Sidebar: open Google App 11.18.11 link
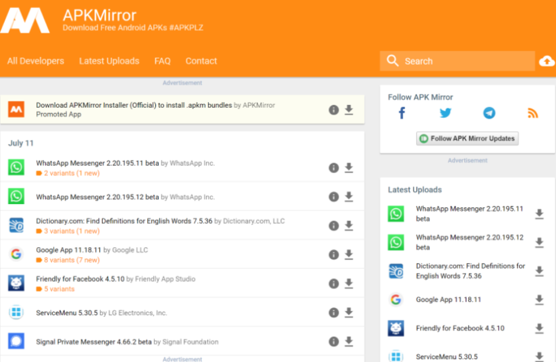This screenshot has width=556, height=362. 449,300
